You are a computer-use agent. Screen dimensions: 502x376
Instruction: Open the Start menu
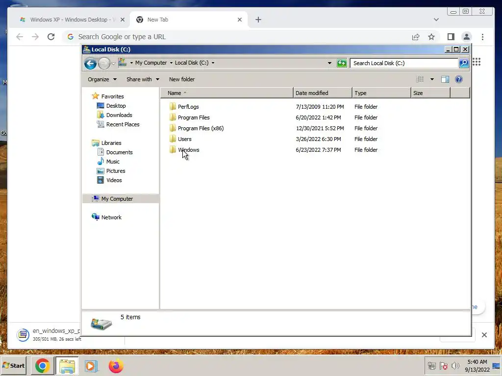[14, 365]
